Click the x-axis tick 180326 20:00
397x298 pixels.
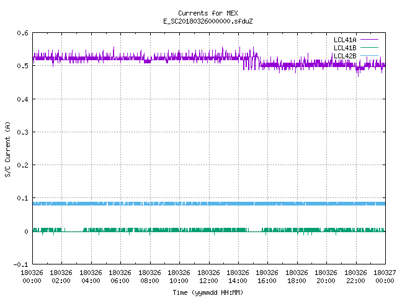pyautogui.click(x=326, y=277)
